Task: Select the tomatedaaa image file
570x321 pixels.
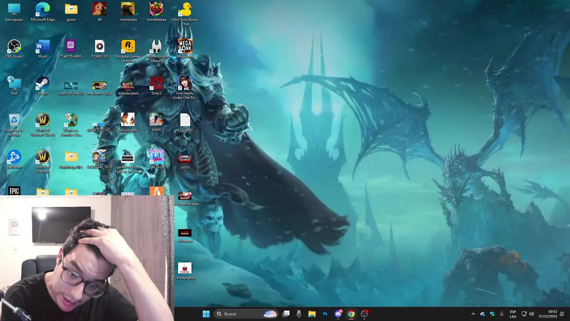Action: (156, 12)
